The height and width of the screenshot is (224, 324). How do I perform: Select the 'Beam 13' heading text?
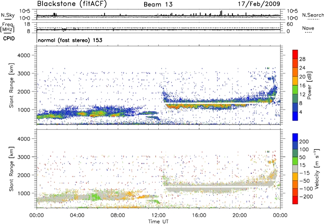tap(158, 4)
